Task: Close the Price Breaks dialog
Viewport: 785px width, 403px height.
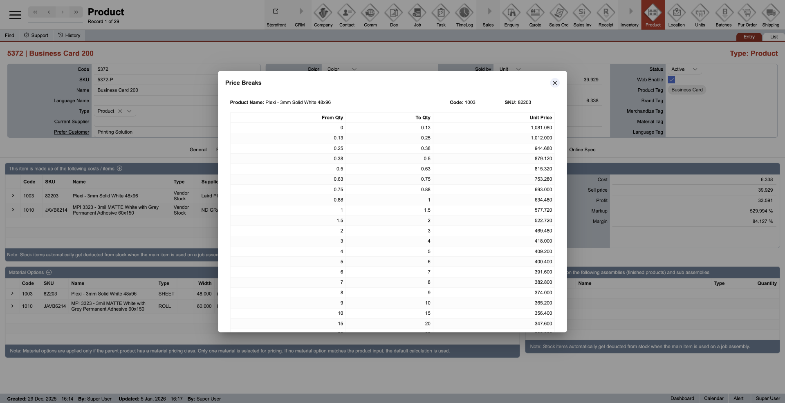Action: point(554,83)
